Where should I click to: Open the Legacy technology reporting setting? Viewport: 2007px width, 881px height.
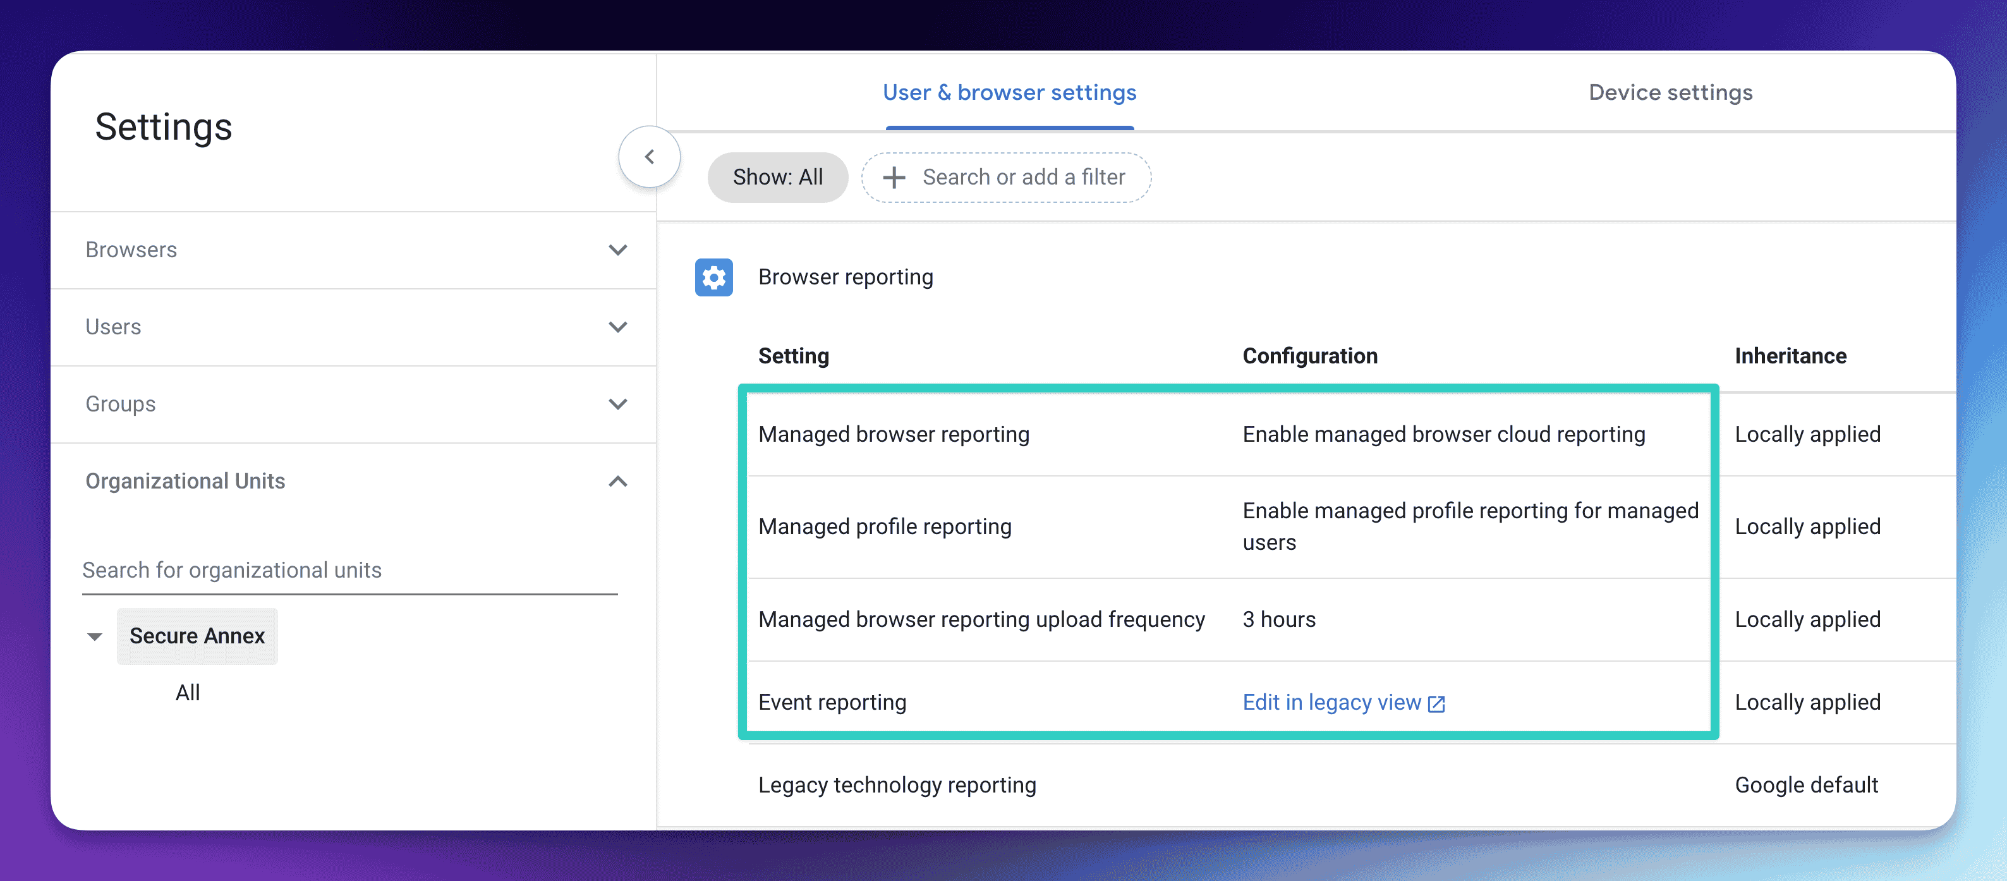click(x=897, y=784)
